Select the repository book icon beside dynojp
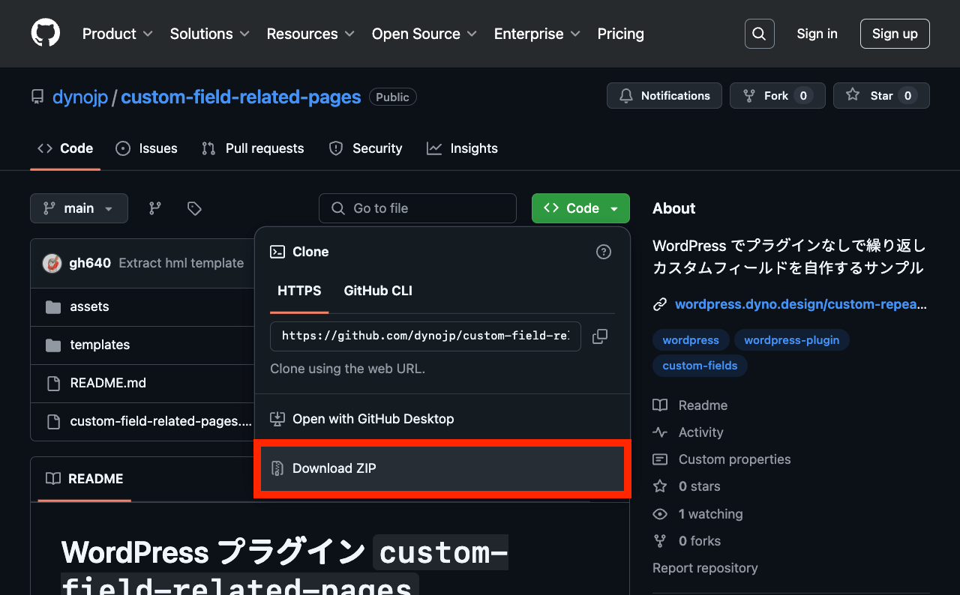Viewport: 960px width, 595px height. pyautogui.click(x=37, y=97)
